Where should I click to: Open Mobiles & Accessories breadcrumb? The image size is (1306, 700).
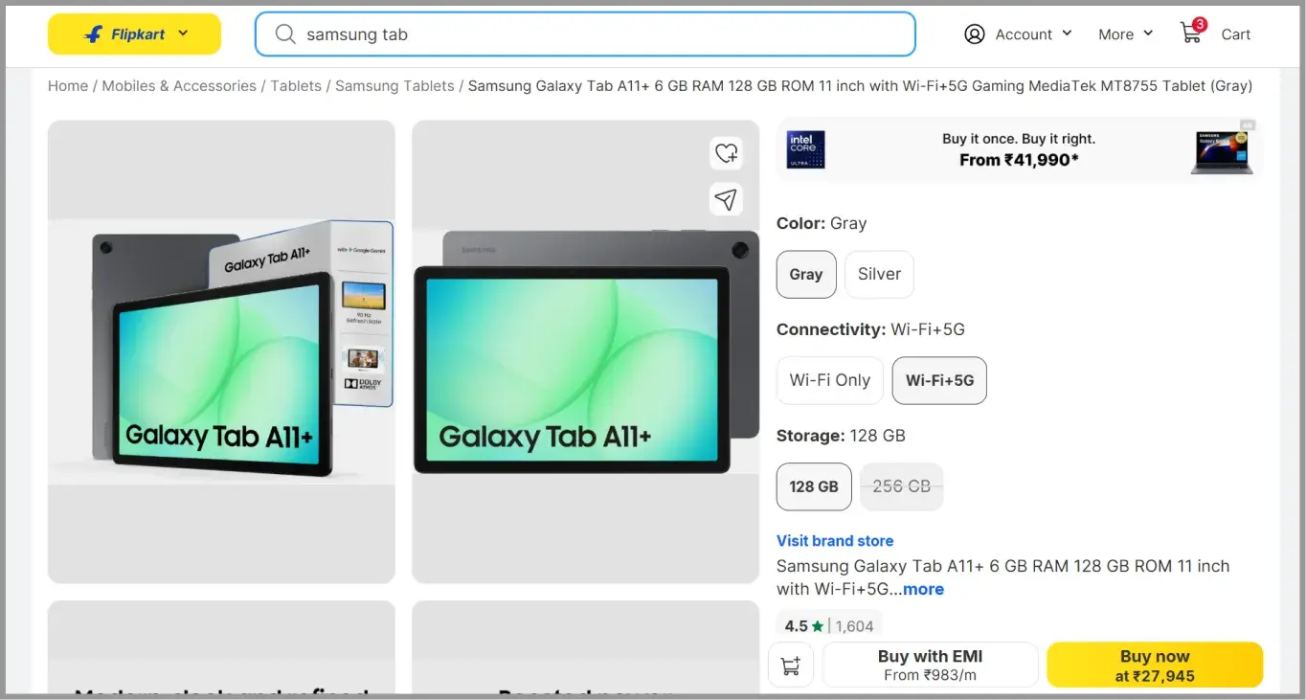(179, 86)
